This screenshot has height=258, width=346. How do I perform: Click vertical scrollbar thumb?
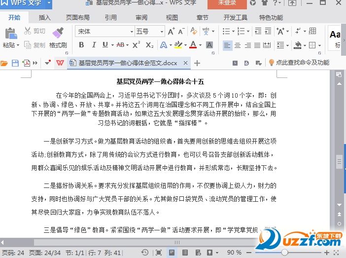click(339, 162)
